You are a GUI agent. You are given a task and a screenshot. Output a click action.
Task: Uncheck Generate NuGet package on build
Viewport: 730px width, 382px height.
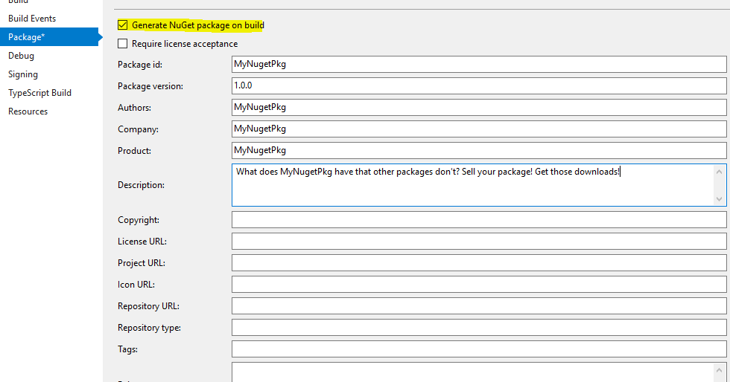pyautogui.click(x=122, y=25)
